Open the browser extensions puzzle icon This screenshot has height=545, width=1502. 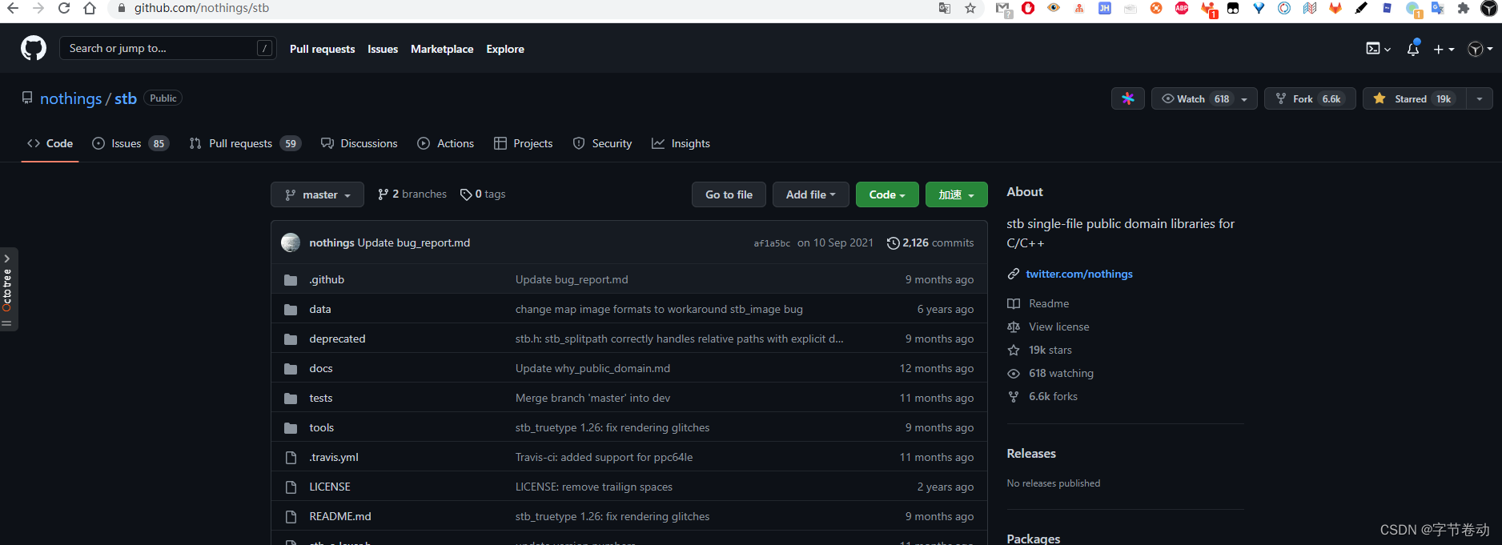click(1464, 8)
